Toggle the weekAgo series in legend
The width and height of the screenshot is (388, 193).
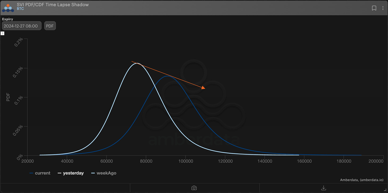104,173
